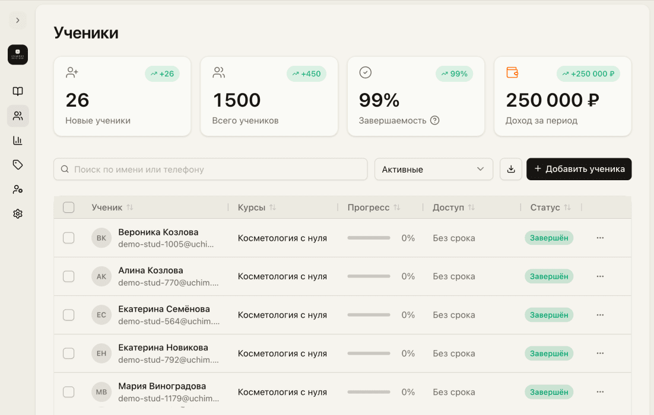Open more options for Вероника Козлова

click(x=600, y=238)
